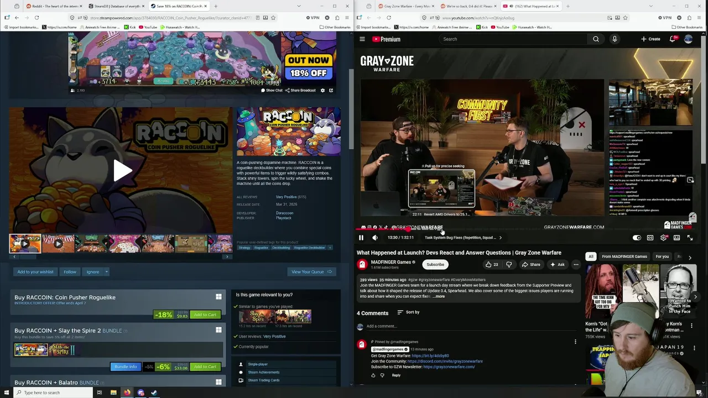Select 'All' recommendation chip
708x398 pixels.
click(591, 256)
